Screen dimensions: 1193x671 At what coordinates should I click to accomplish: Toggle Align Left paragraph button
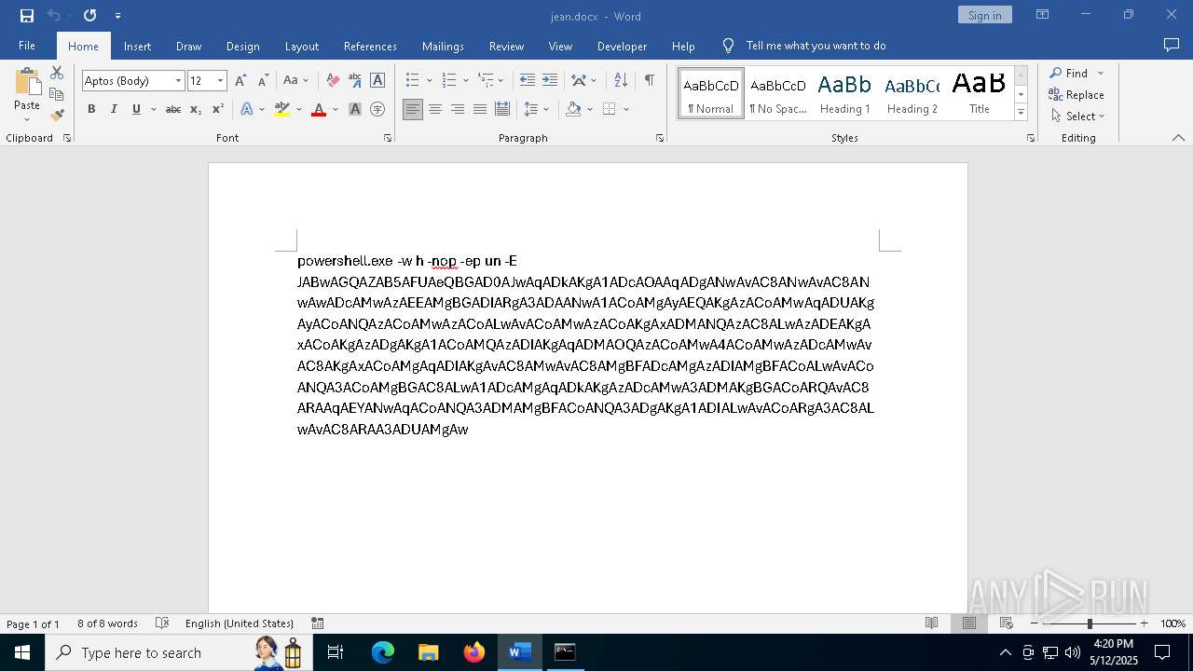coord(413,110)
